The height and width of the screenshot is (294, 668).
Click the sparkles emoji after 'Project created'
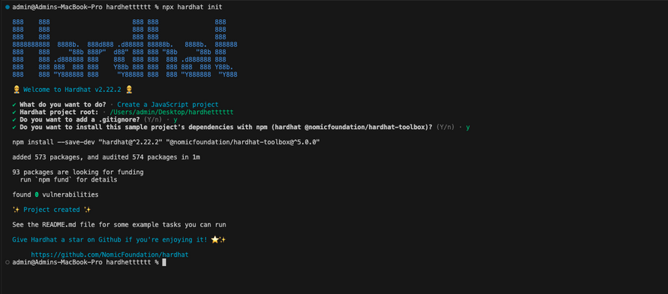click(87, 210)
